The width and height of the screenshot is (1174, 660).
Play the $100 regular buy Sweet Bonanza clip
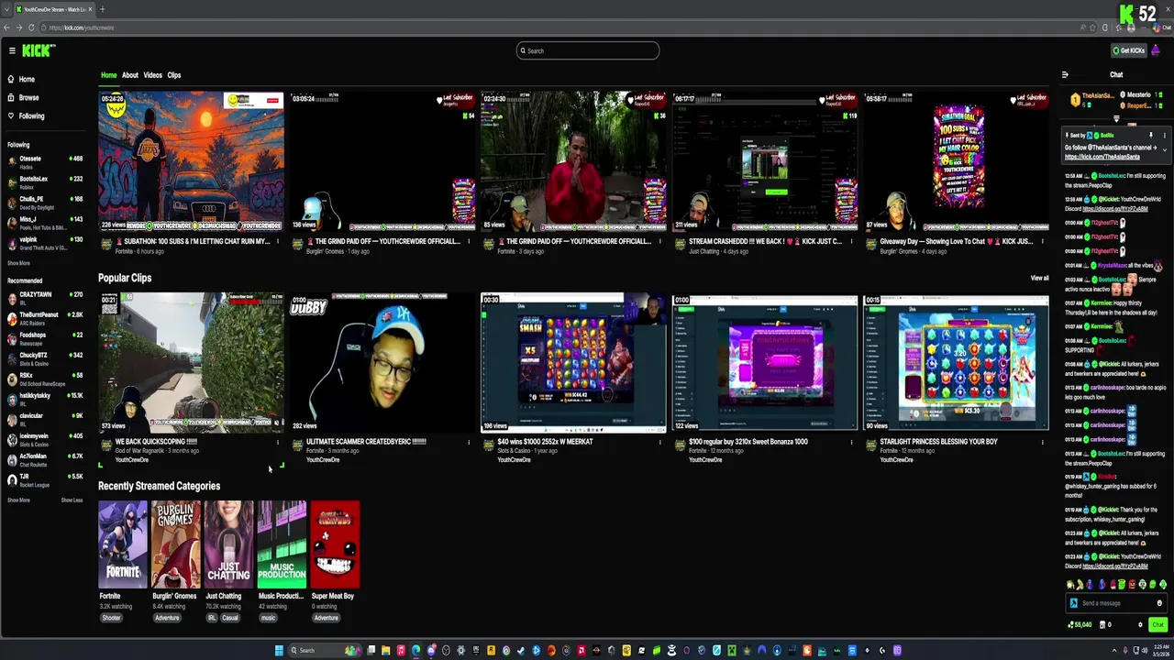765,362
